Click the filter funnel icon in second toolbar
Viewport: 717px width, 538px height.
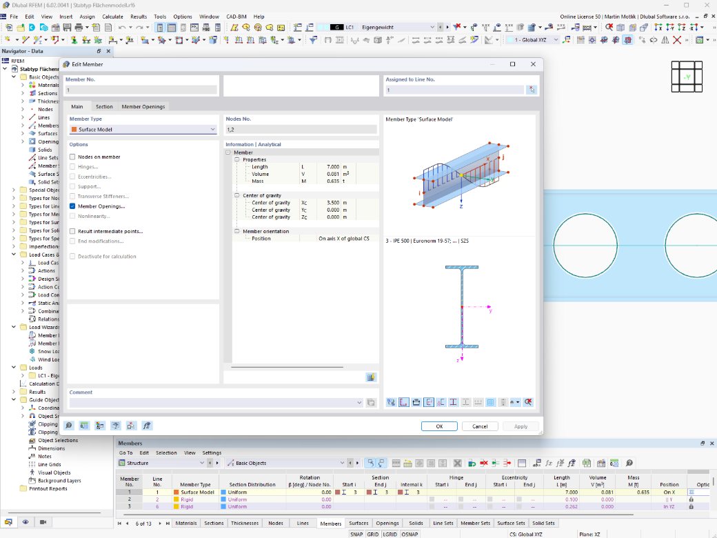pyautogui.click(x=313, y=40)
